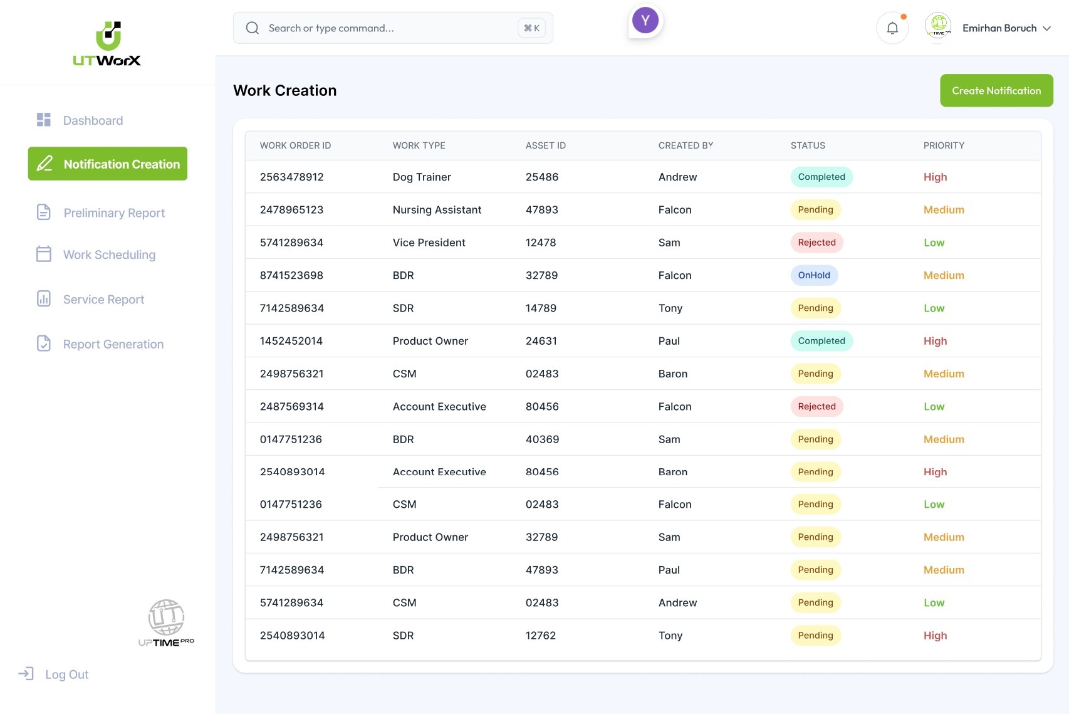This screenshot has height=714, width=1069.
Task: Click the Work Scheduling calendar icon
Action: coord(44,254)
